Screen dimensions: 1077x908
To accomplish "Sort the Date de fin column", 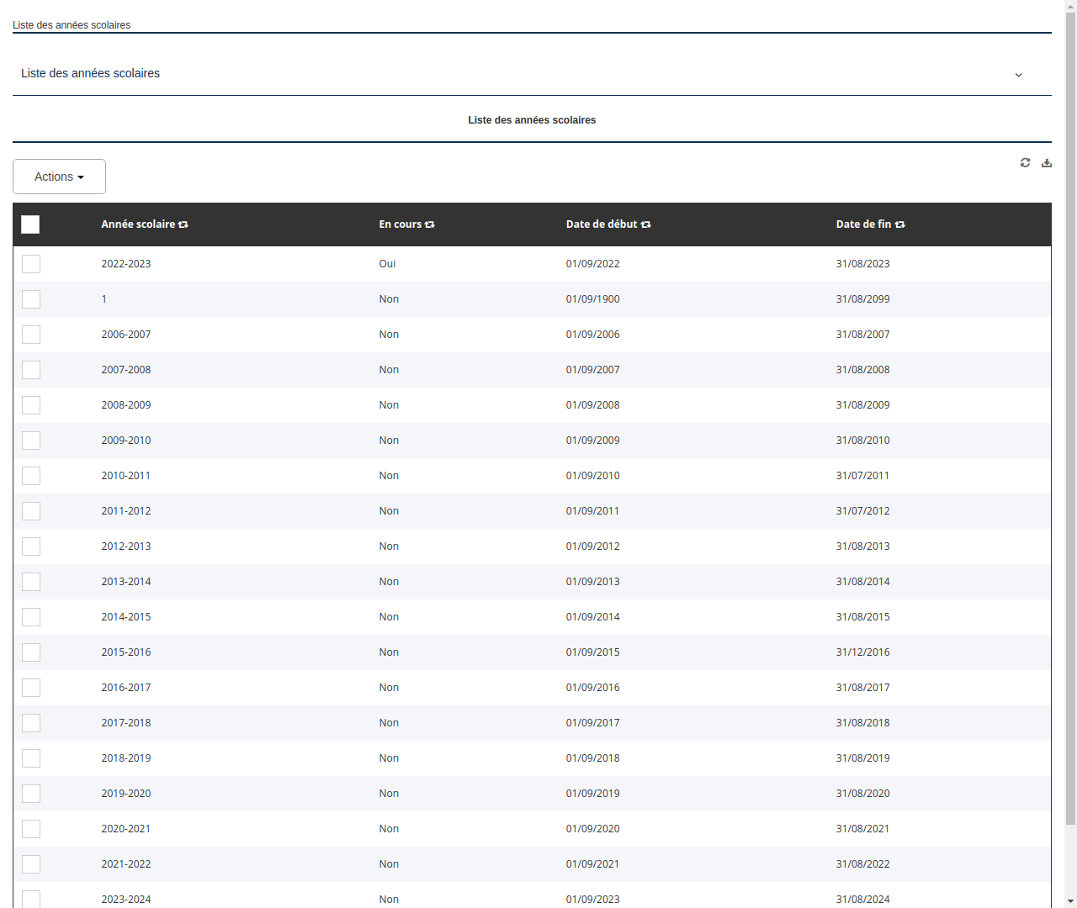I will click(899, 224).
